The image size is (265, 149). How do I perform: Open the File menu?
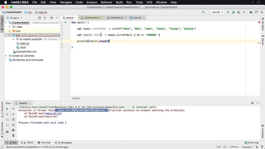click(34, 2)
